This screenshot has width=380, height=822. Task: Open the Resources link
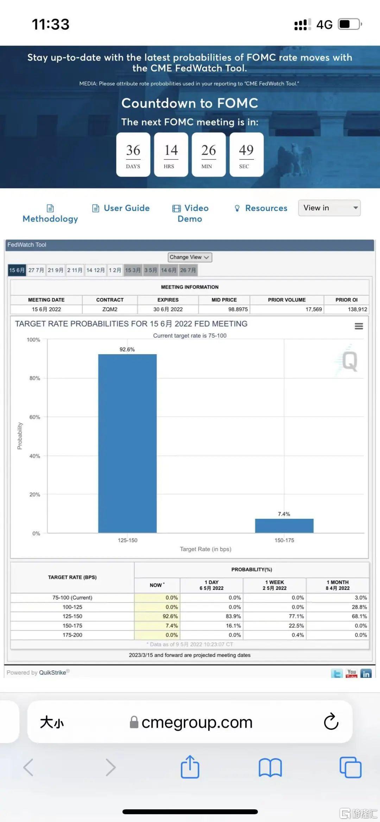pyautogui.click(x=261, y=208)
